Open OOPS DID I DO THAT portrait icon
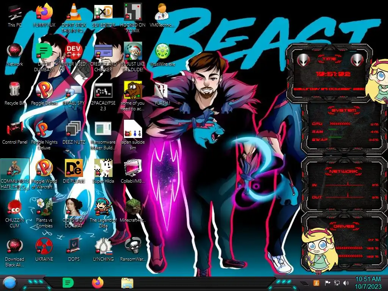Image resolution: width=388 pixels, height=291 pixels. 74,213
